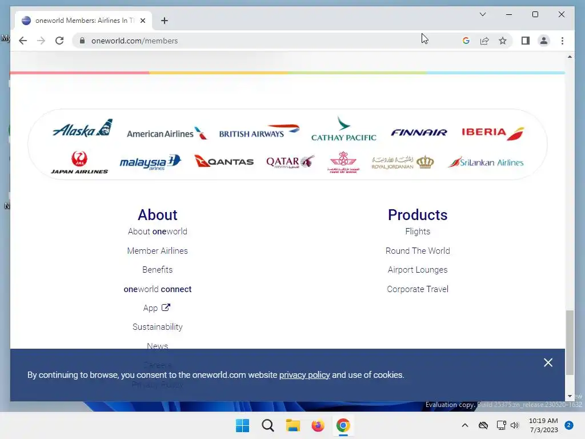The image size is (585, 439).
Task: Click the scroll down arrow
Action: pos(570,396)
